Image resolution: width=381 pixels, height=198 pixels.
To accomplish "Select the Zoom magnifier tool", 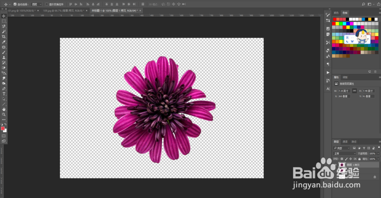I will tap(4, 114).
